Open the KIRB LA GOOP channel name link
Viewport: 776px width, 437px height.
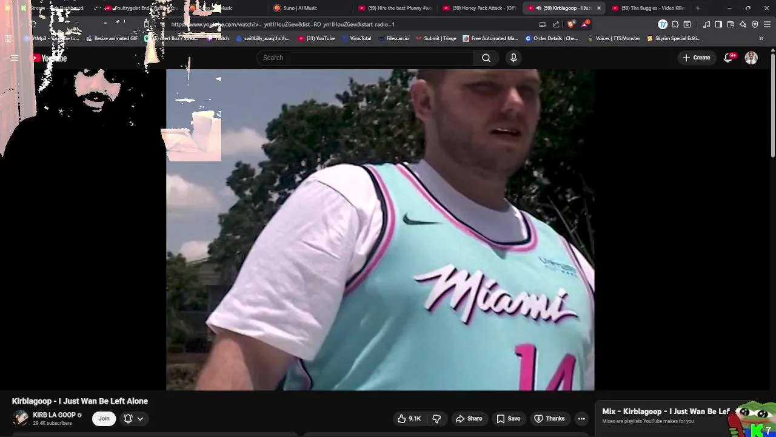tap(55, 415)
